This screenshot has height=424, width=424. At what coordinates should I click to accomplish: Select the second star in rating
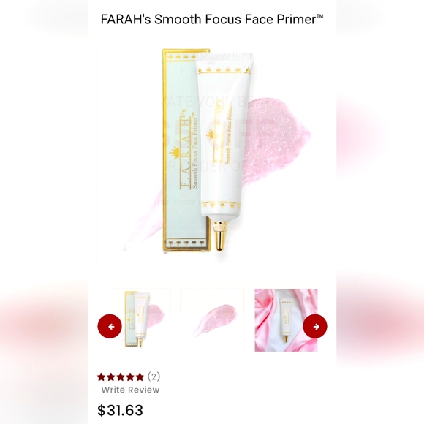coord(111,376)
